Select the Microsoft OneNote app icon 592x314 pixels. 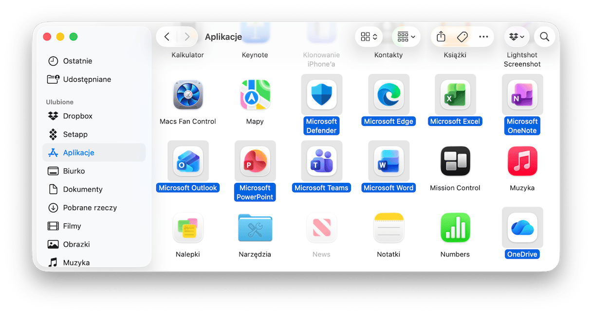(522, 95)
